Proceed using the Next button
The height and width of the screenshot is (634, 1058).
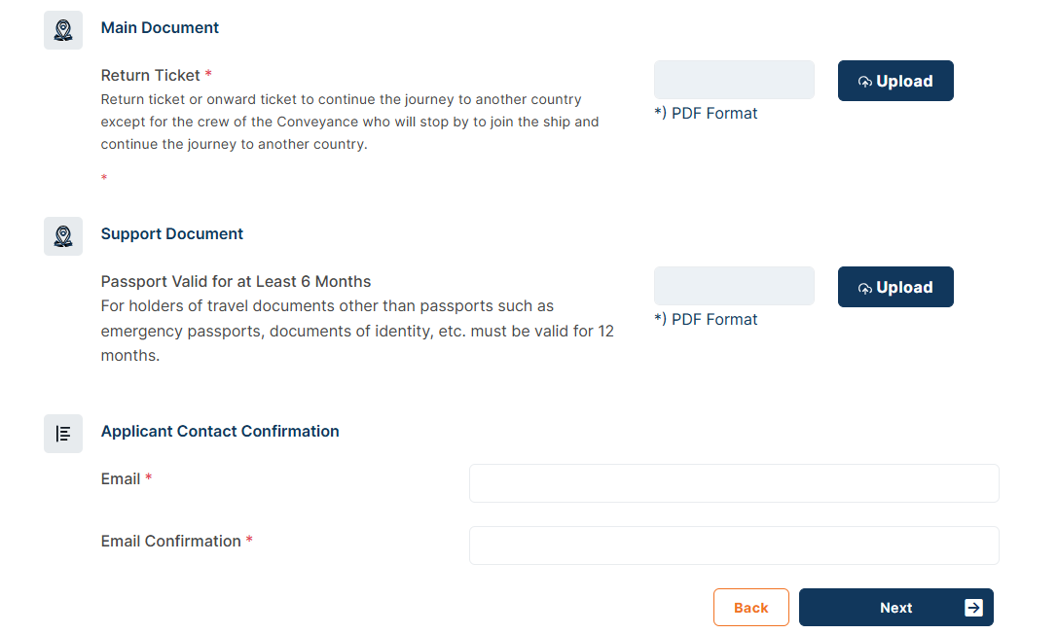point(895,607)
